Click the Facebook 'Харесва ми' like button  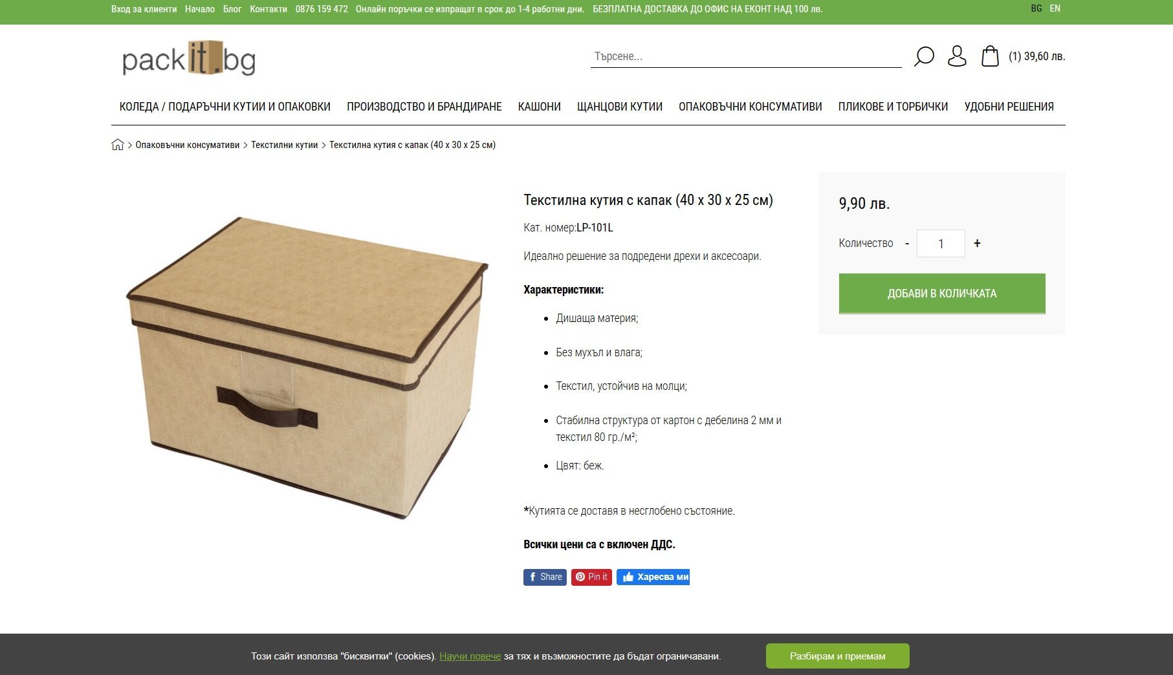tap(653, 577)
